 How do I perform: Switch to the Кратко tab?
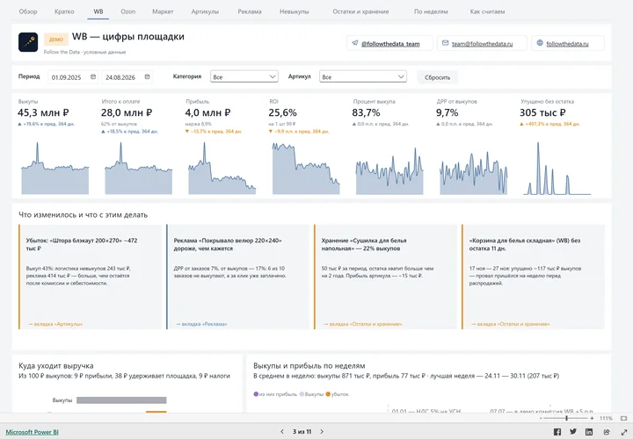(64, 11)
